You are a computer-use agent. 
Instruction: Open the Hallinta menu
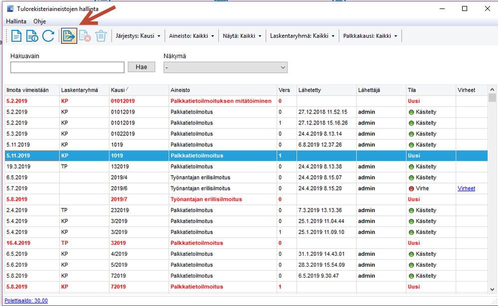click(x=16, y=21)
